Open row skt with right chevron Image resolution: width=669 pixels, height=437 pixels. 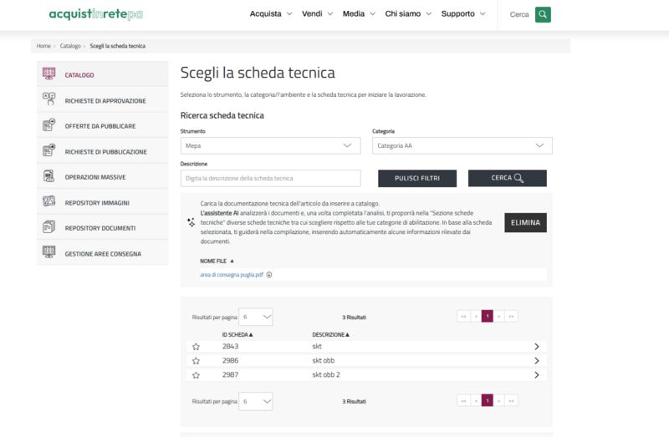(537, 347)
